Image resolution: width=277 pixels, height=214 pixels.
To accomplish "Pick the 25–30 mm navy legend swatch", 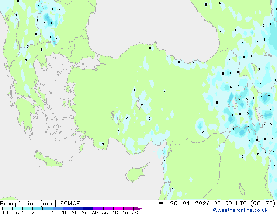I will pyautogui.click(x=88, y=208).
